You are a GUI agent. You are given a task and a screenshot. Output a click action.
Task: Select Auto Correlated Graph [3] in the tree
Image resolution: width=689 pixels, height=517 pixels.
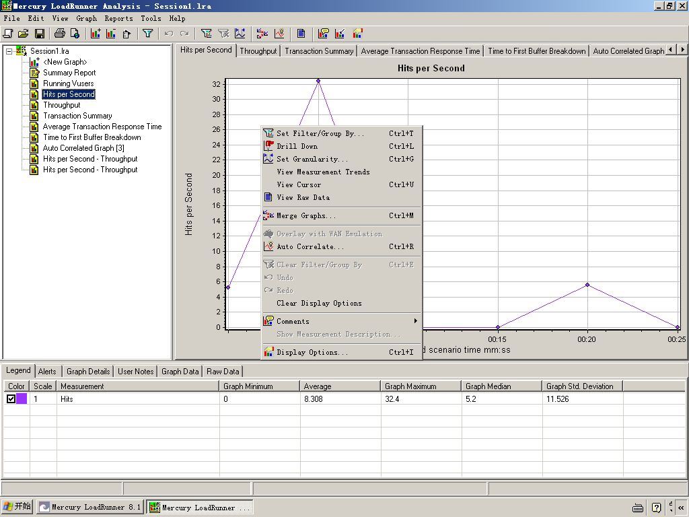pyautogui.click(x=83, y=148)
